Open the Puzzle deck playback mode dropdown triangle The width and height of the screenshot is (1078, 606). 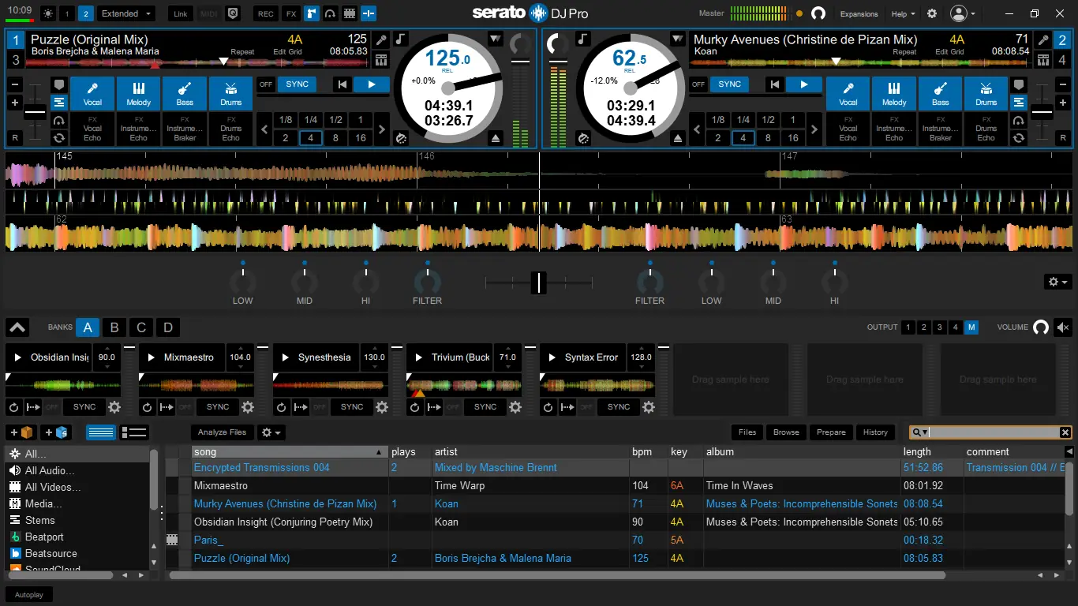click(x=496, y=39)
